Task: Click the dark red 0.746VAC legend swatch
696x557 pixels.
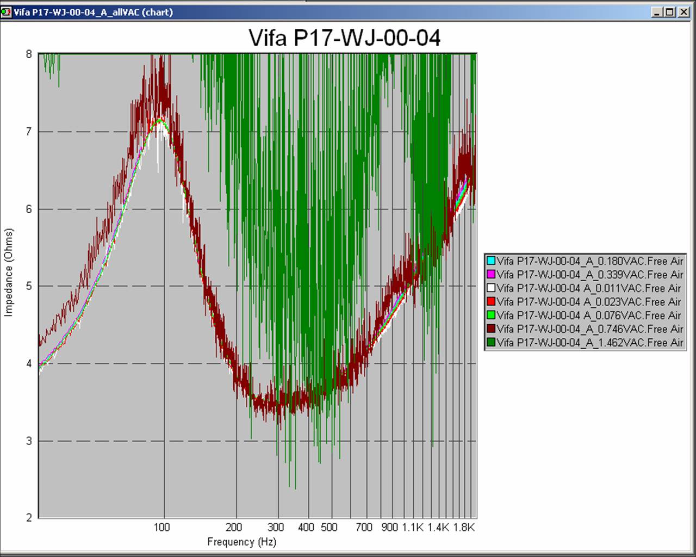Action: (x=491, y=329)
